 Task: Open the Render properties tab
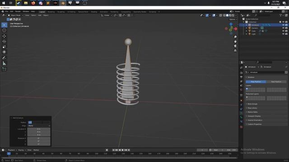click(241, 73)
